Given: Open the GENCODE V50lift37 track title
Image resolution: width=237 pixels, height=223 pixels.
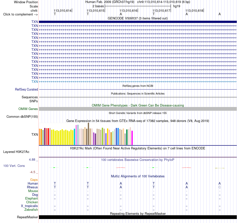Looking at the screenshot, I should tap(137, 18).
